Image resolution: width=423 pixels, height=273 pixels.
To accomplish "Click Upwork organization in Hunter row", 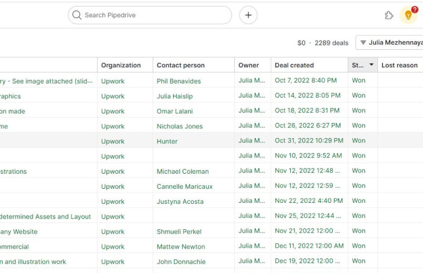I will pos(113,141).
